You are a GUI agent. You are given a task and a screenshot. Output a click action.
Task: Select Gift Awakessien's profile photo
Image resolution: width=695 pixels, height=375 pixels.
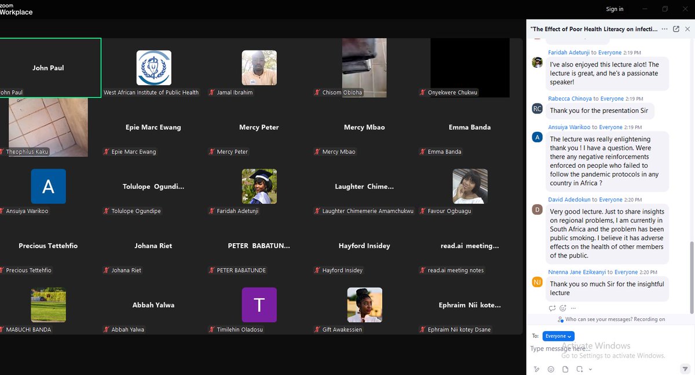pos(364,305)
